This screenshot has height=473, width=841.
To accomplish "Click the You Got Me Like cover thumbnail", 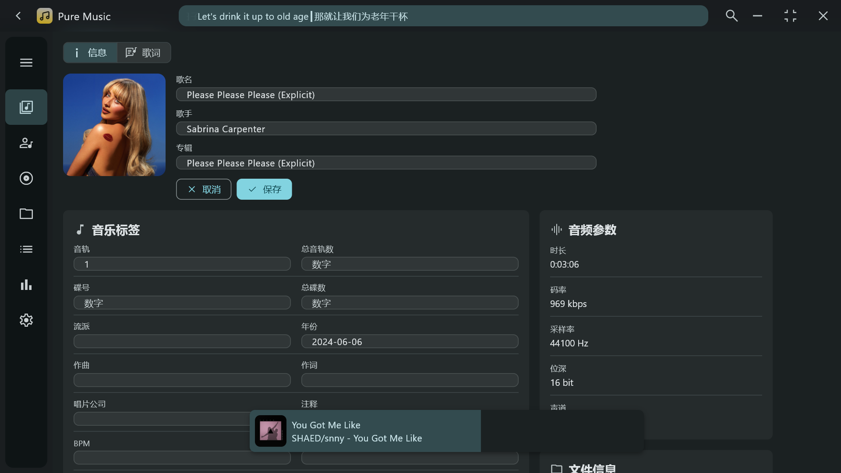I will click(x=271, y=431).
